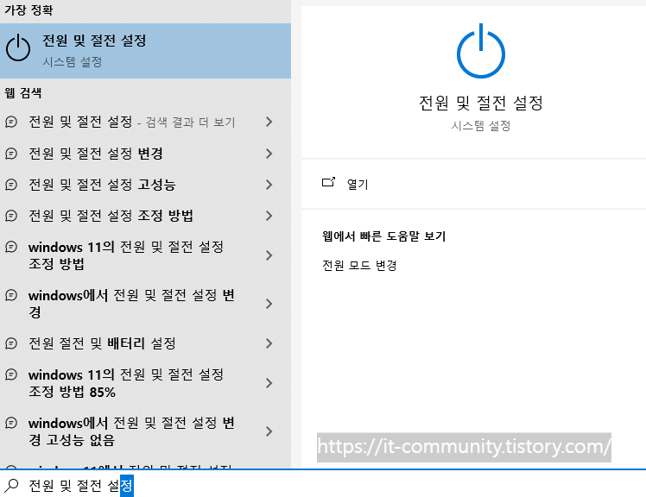
Task: Click search bubble icon beside 전원 및 절전 설정 변경
Action: point(11,154)
